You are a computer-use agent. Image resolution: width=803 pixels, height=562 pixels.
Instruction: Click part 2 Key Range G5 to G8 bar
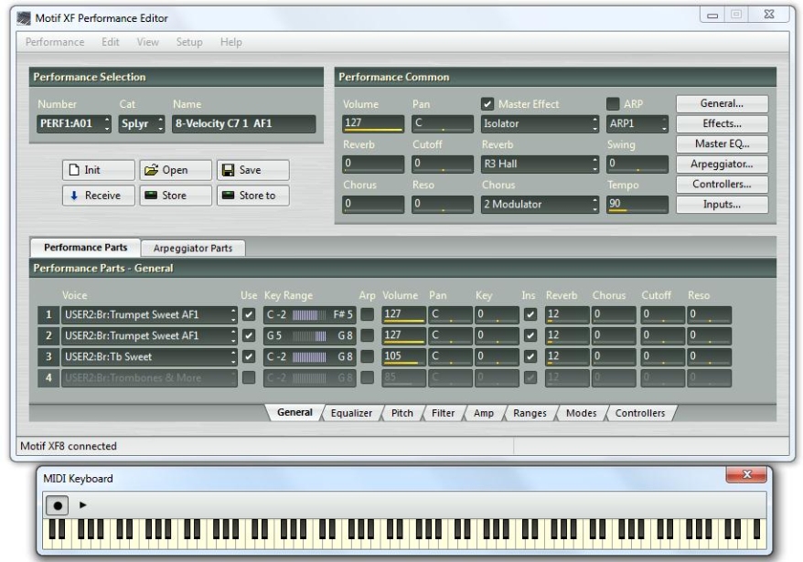309,335
